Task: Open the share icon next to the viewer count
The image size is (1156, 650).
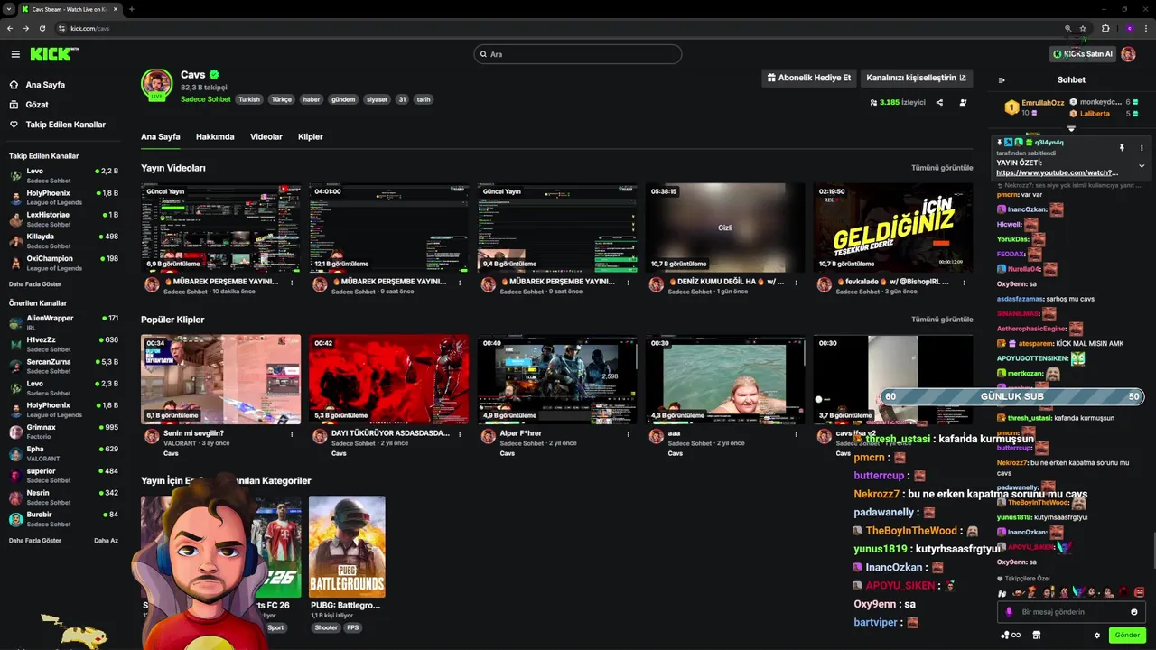Action: click(939, 103)
